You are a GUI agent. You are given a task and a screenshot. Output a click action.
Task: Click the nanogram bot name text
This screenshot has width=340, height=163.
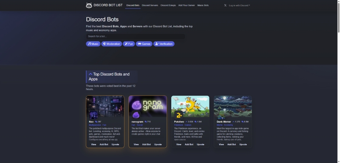(x=137, y=122)
